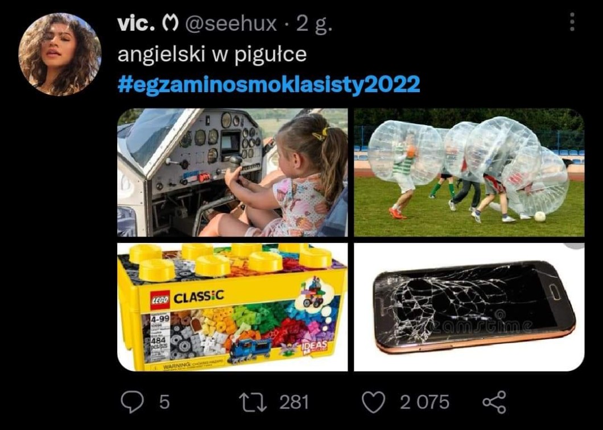The width and height of the screenshot is (603, 430).
Task: Click the moon emoji beside vic.
Action: (x=170, y=24)
